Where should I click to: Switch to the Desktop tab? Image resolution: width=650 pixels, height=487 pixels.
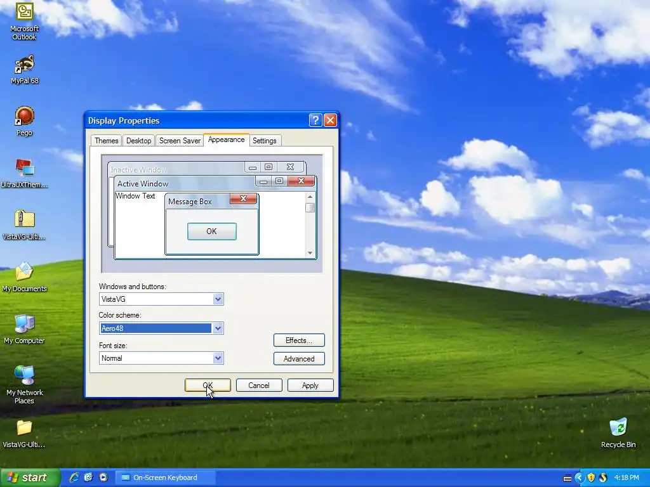138,141
